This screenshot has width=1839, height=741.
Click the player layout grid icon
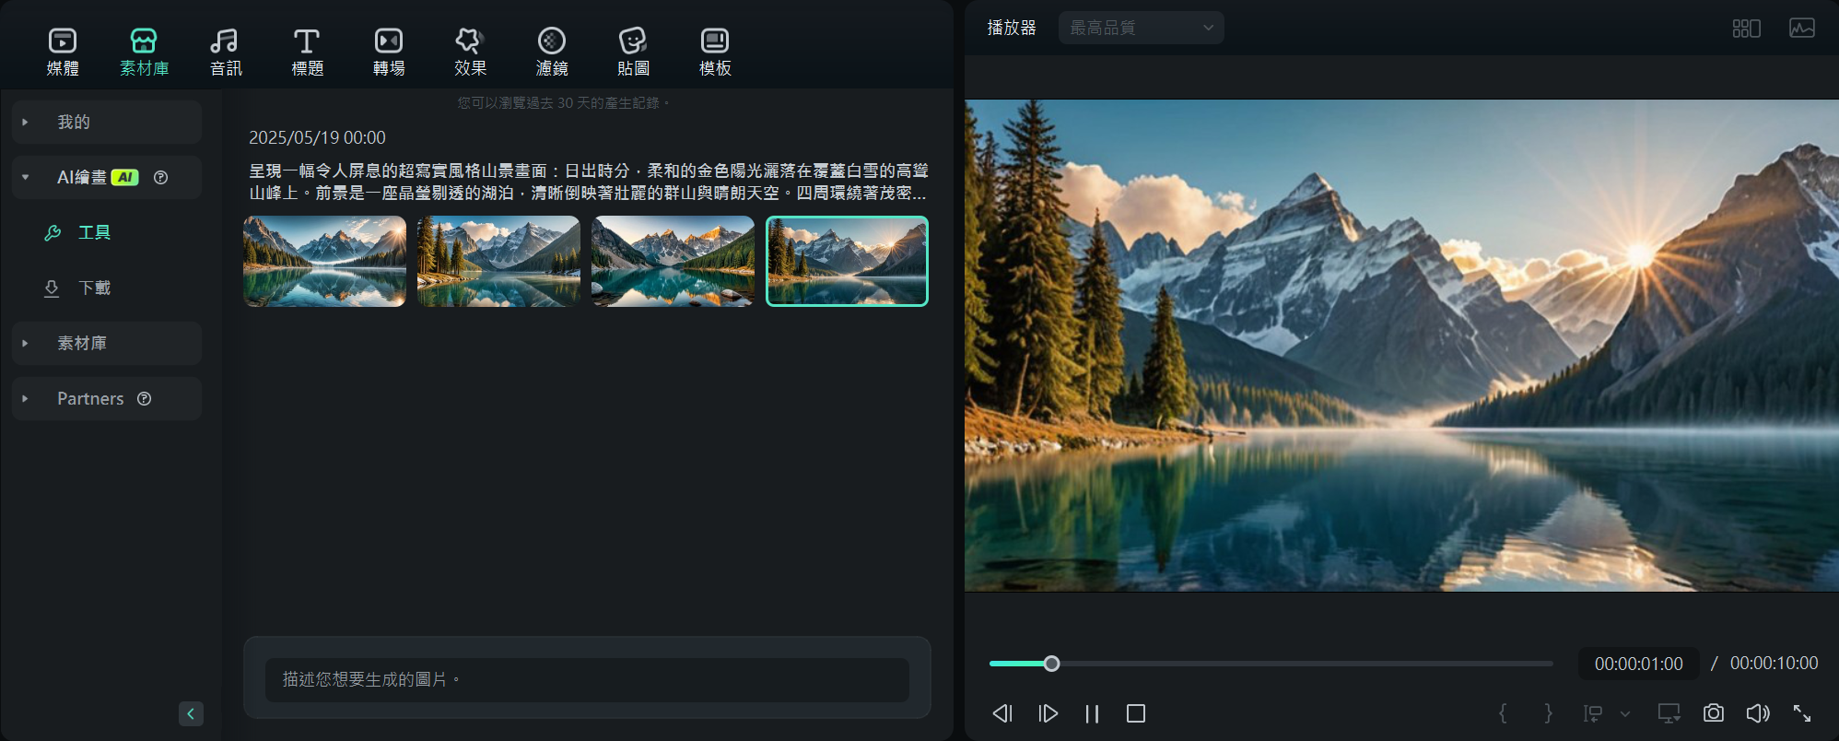click(x=1746, y=28)
